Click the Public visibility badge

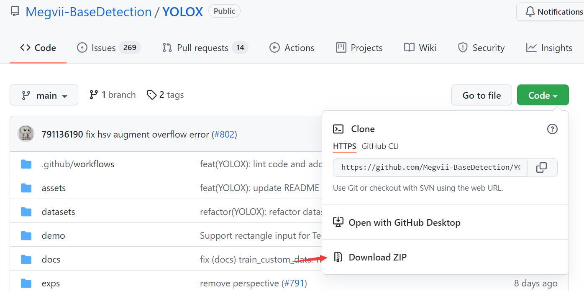(224, 11)
